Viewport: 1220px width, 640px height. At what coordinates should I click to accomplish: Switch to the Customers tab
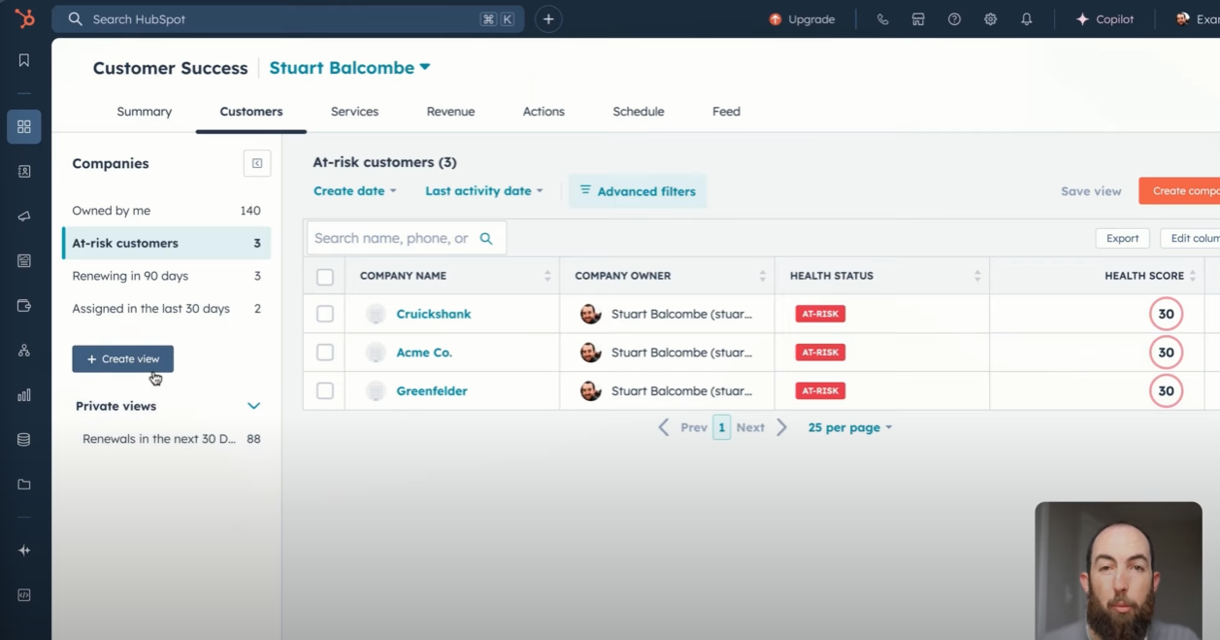pos(251,112)
